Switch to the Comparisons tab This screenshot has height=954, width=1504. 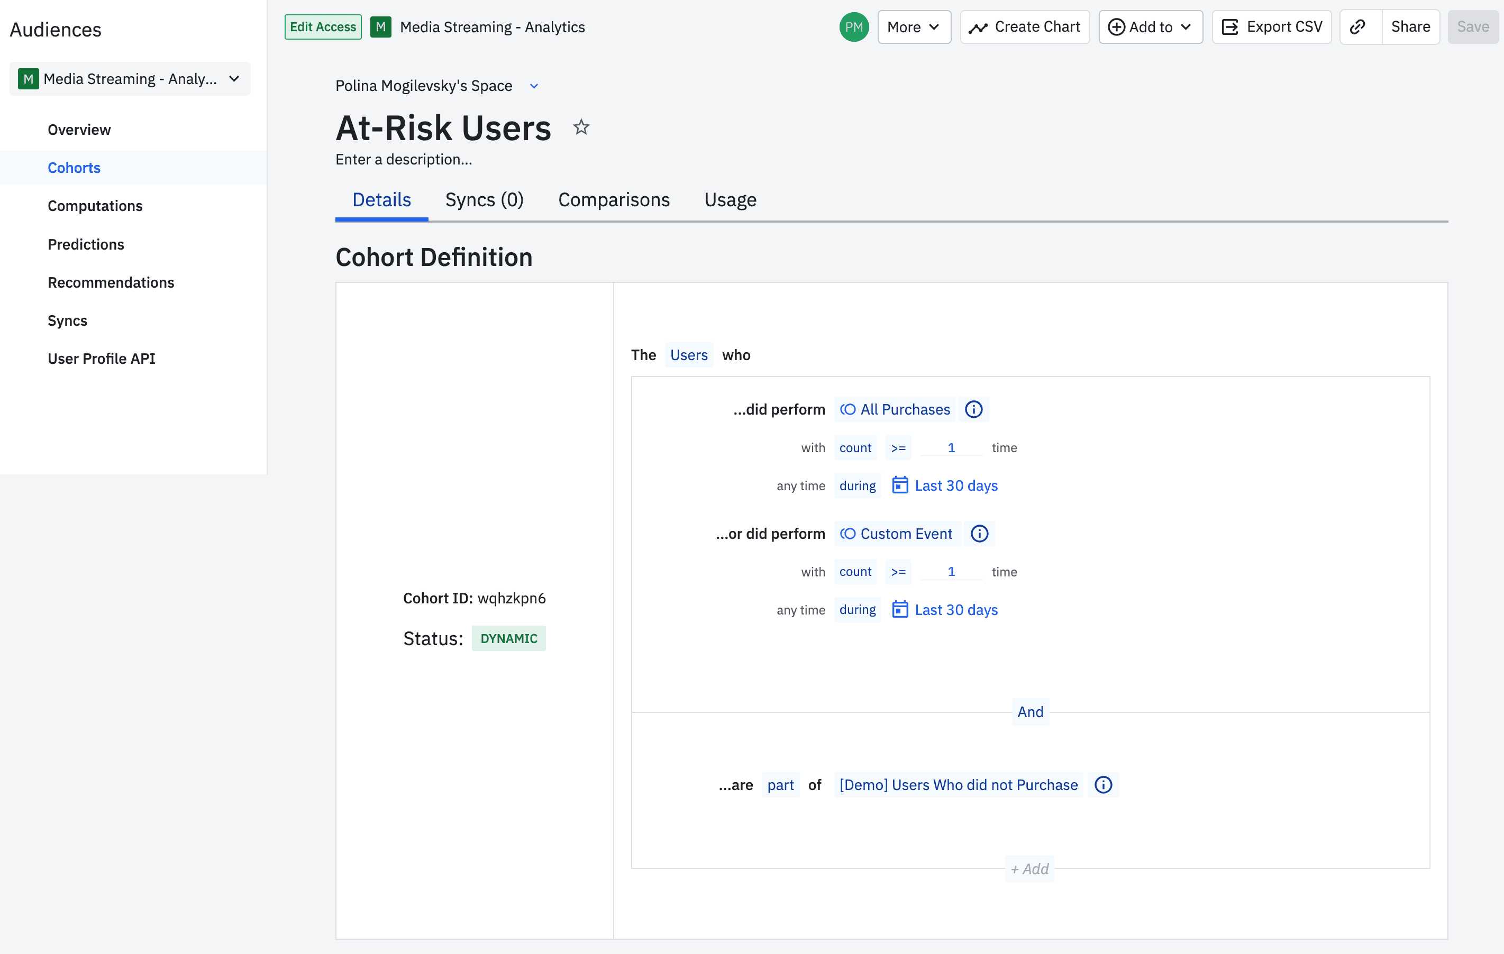coord(614,199)
